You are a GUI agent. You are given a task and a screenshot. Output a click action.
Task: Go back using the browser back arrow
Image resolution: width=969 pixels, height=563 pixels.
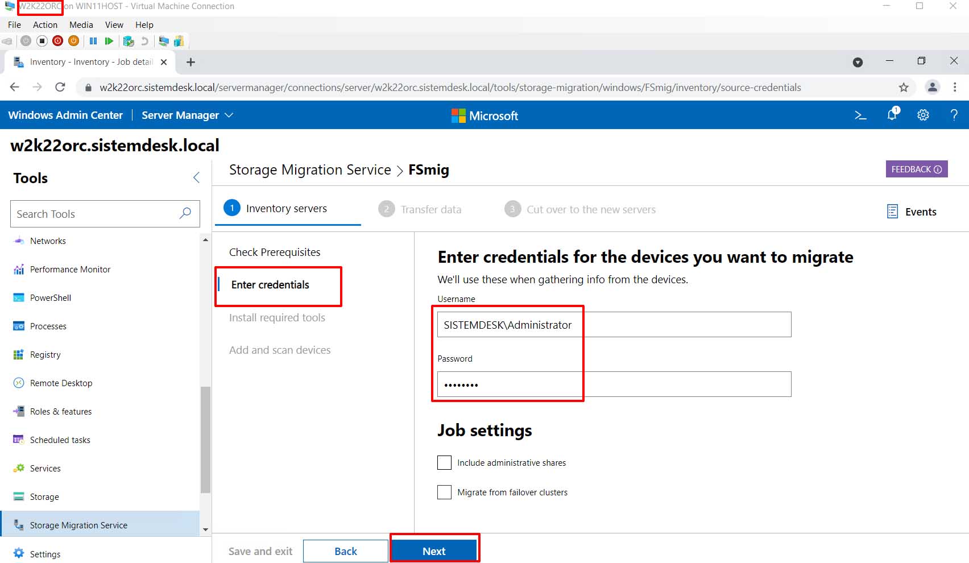[x=15, y=87]
